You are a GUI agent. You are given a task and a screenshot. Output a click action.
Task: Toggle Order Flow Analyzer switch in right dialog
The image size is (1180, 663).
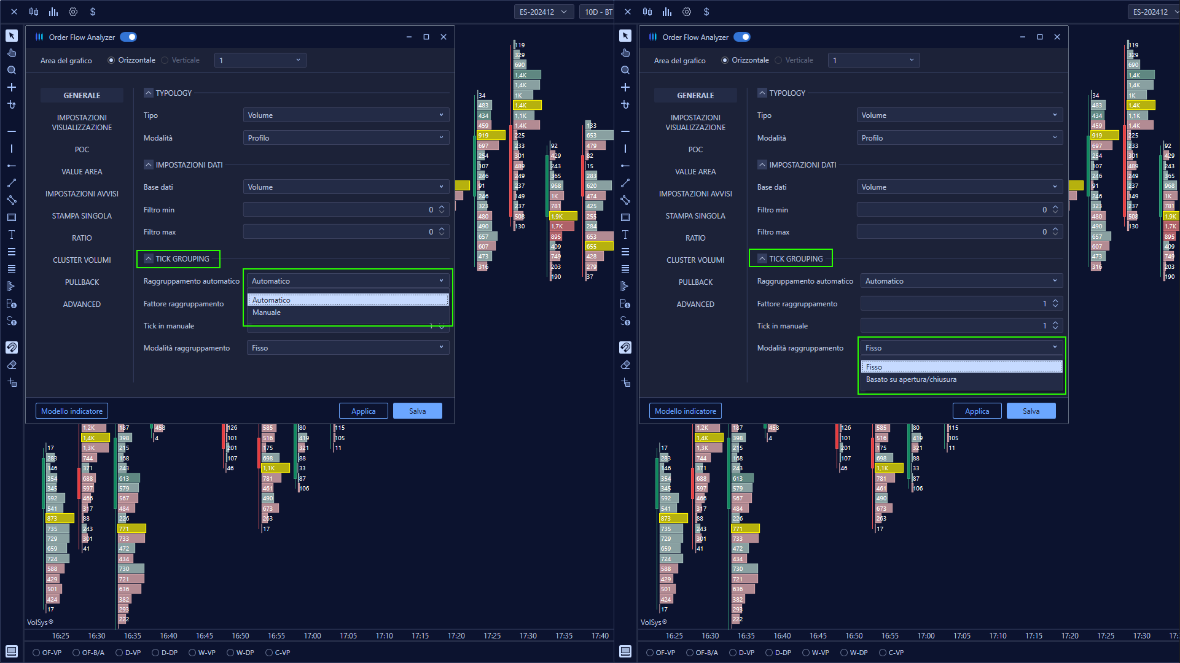coord(742,37)
